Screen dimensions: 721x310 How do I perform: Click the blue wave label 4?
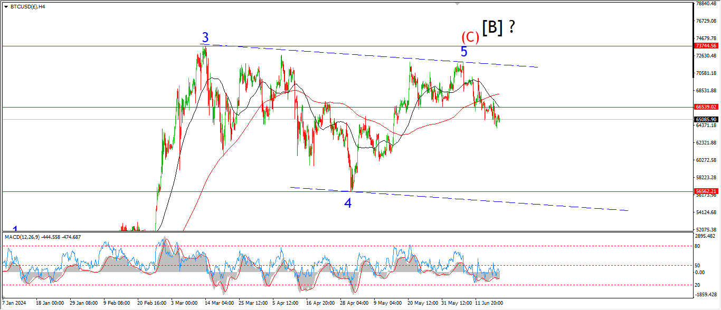(348, 203)
